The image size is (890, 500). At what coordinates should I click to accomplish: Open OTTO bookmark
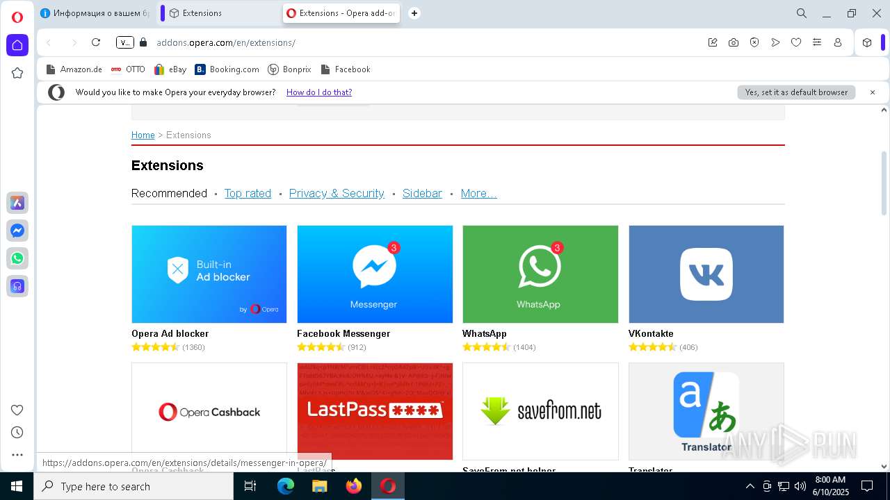[128, 69]
